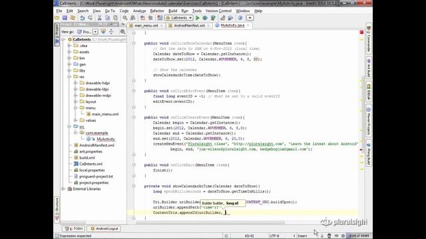Open the TODO tool window button
The width and height of the screenshot is (426, 239).
pyautogui.click(x=74, y=228)
